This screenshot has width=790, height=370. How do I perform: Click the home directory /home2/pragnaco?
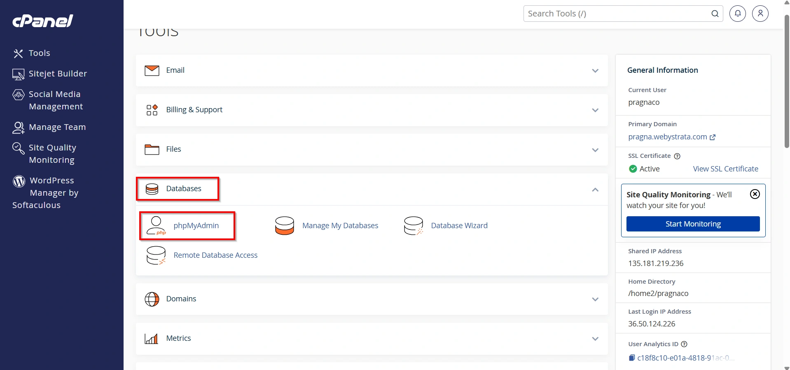coord(658,294)
